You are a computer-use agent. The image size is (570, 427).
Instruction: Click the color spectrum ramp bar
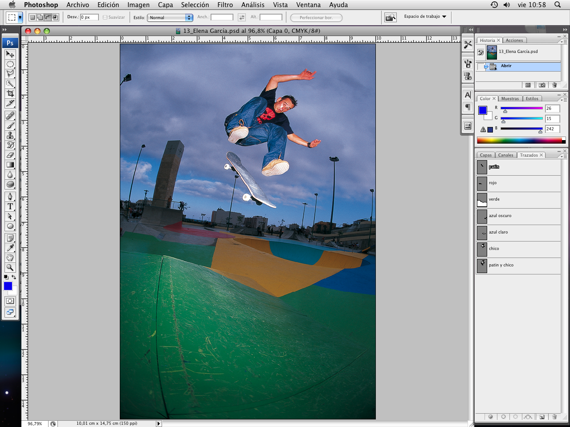[x=519, y=141]
